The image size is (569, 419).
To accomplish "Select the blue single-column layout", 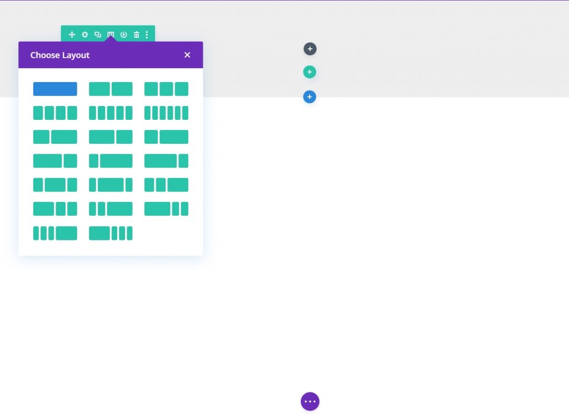I will (x=55, y=89).
